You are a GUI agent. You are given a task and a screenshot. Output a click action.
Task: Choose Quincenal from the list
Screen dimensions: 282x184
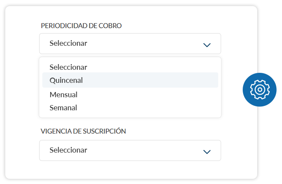tap(66, 80)
